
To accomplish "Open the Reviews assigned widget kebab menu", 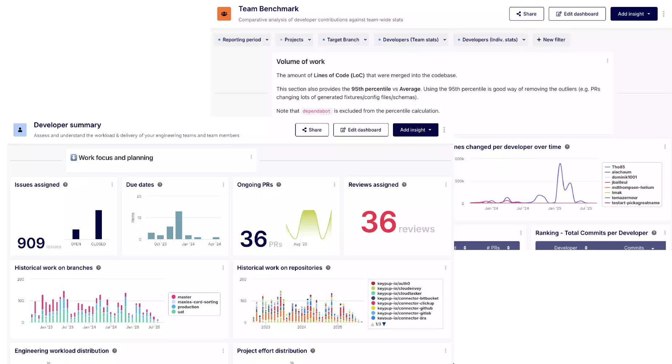I will [x=445, y=185].
